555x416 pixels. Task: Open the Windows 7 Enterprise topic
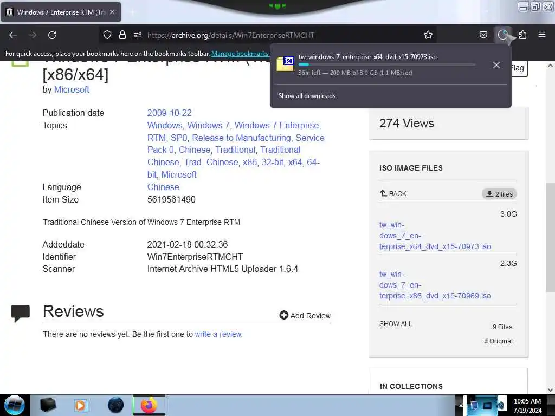click(x=277, y=125)
